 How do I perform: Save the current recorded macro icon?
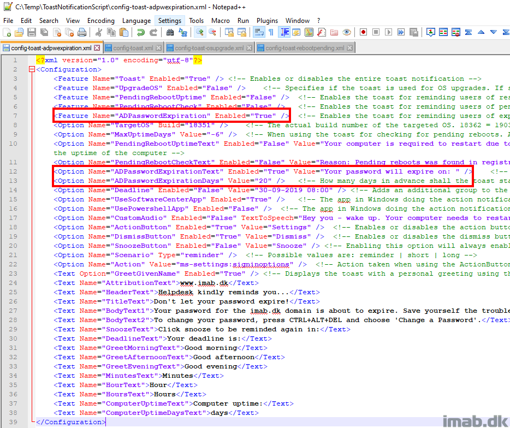tap(414, 32)
